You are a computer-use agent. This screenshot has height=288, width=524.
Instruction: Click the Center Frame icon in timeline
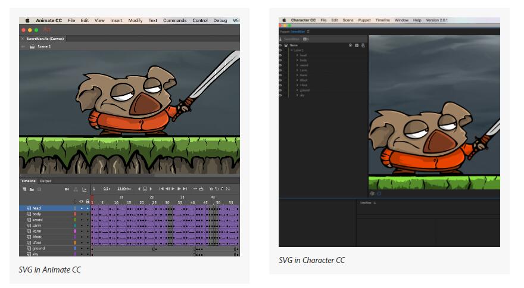pos(195,189)
